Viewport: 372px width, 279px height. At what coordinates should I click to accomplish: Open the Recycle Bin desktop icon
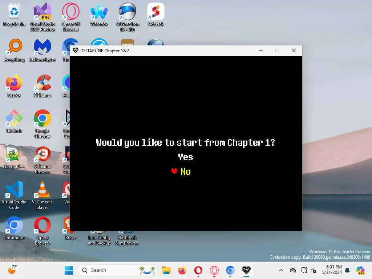coord(14,15)
